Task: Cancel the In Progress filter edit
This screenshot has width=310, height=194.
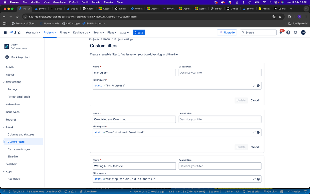Action: click(x=255, y=100)
